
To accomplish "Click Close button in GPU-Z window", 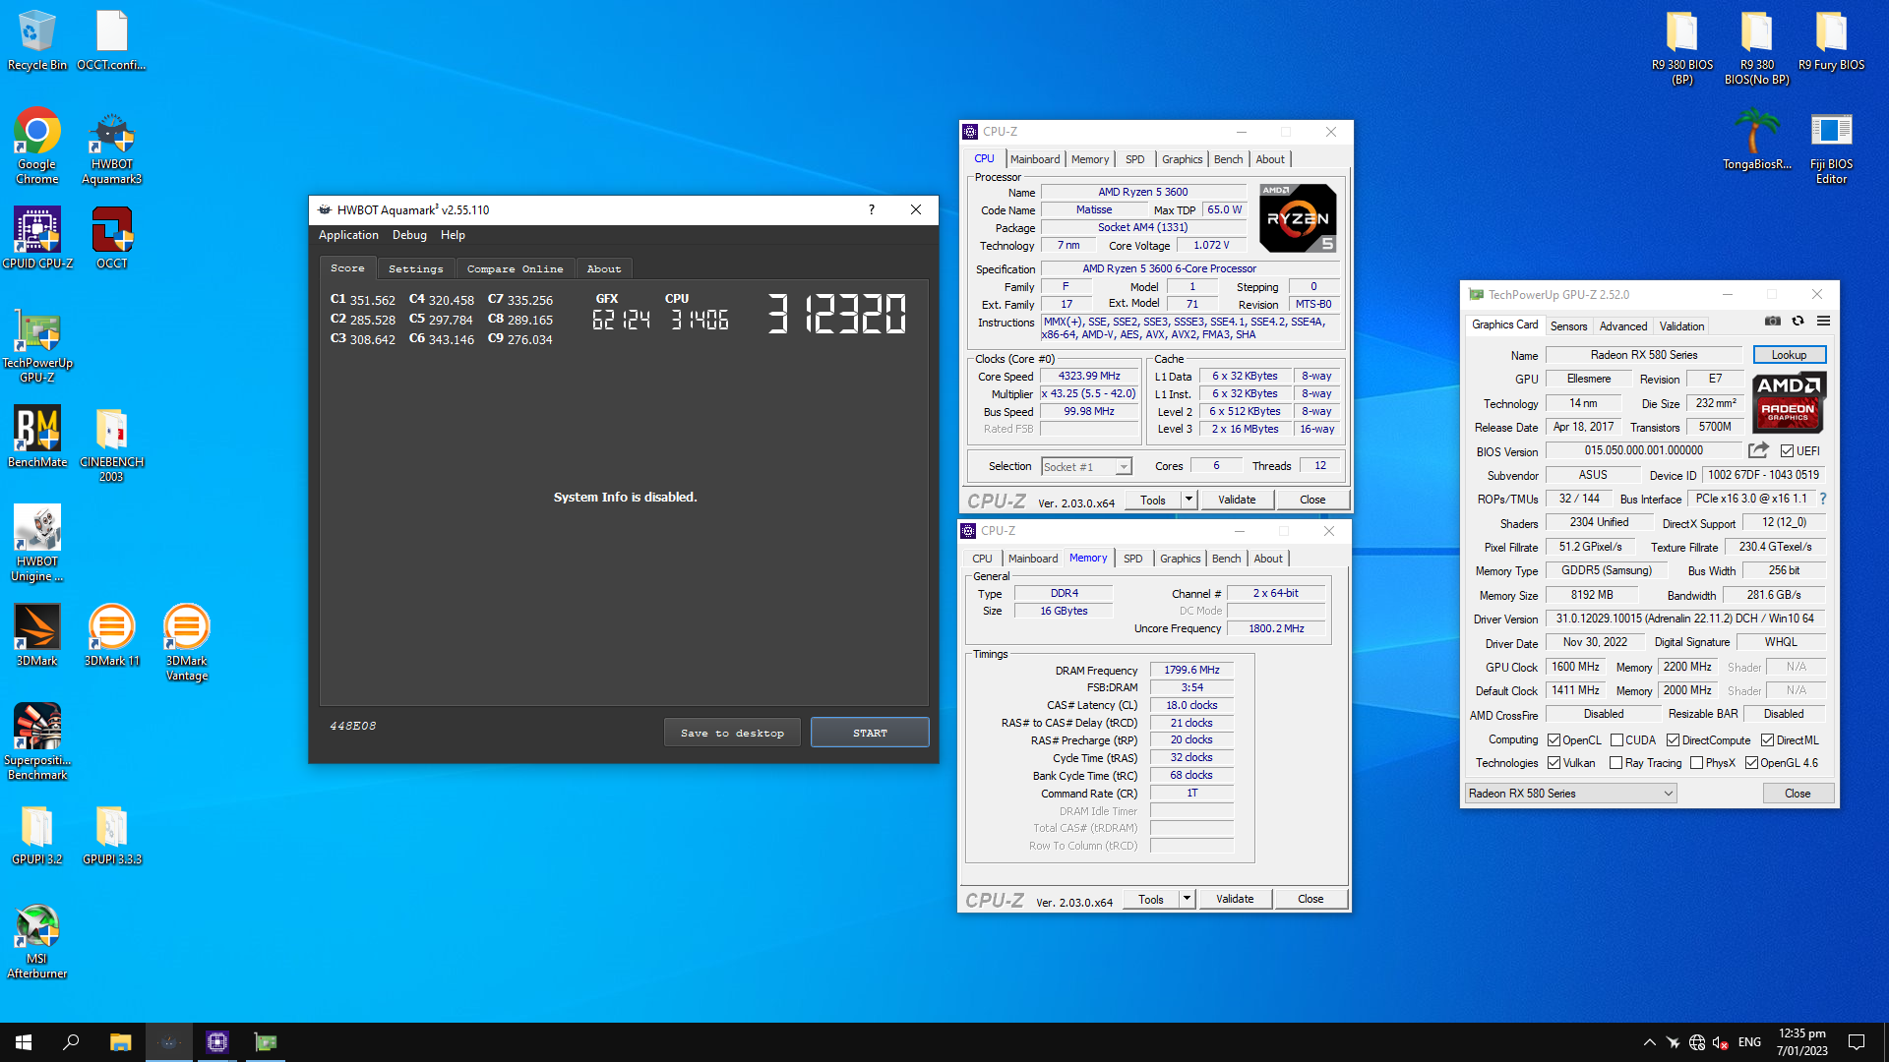I will click(x=1797, y=794).
